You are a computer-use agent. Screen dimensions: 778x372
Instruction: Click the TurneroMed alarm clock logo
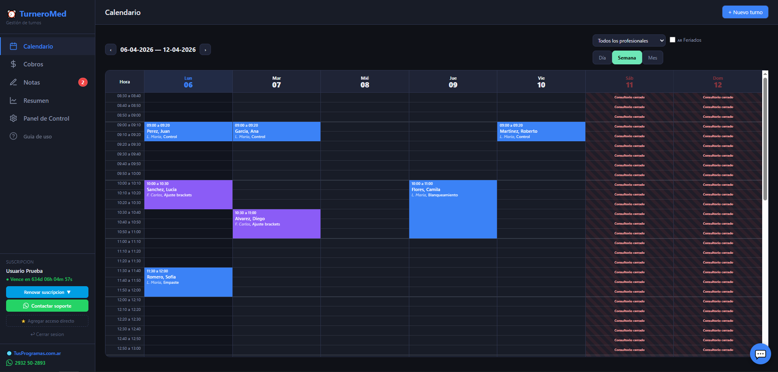tap(11, 13)
